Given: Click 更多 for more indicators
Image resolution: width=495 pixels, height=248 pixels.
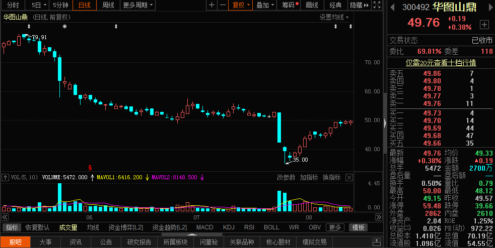Looking at the screenshot, I should pos(335,227).
